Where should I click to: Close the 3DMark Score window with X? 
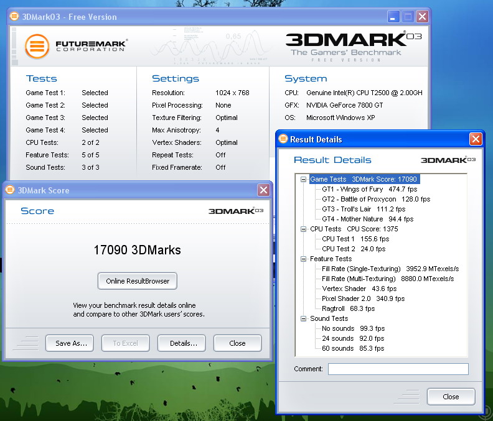click(263, 190)
